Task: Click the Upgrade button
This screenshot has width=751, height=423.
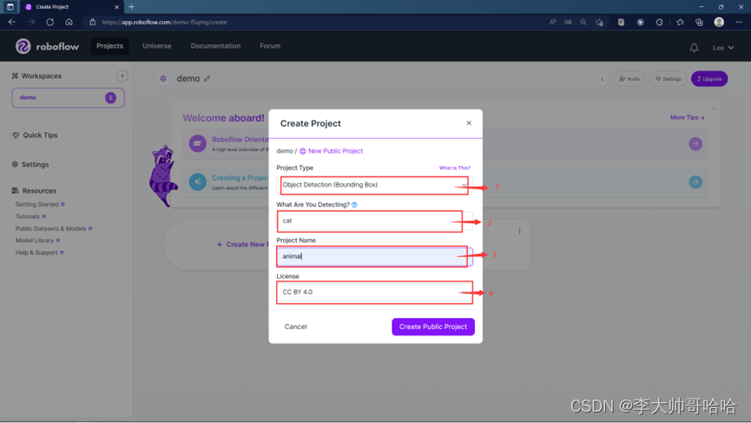Action: 709,79
